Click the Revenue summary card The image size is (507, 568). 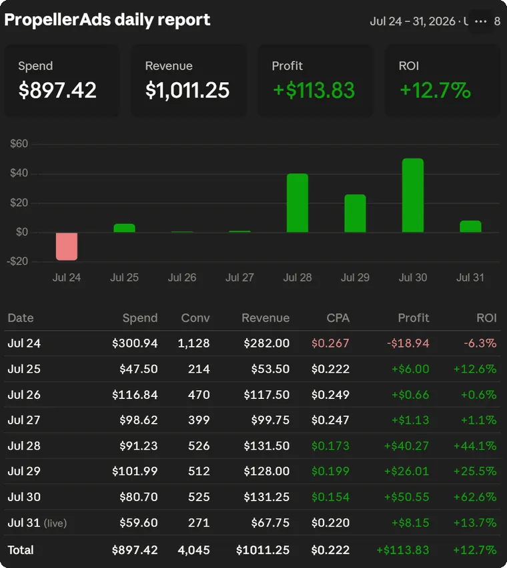pyautogui.click(x=188, y=80)
